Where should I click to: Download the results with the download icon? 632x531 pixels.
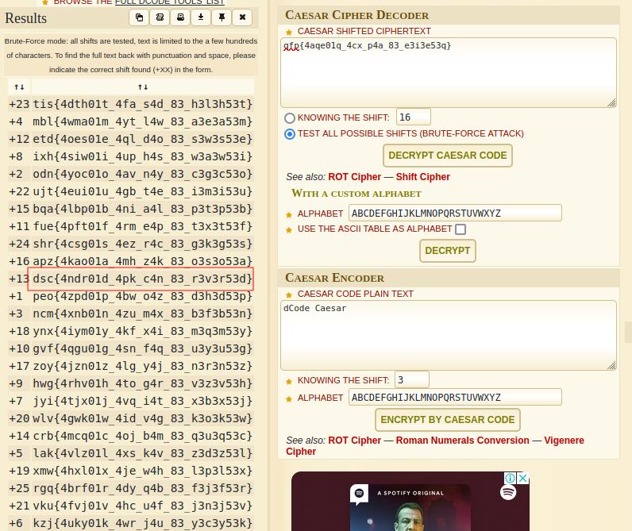pos(201,17)
